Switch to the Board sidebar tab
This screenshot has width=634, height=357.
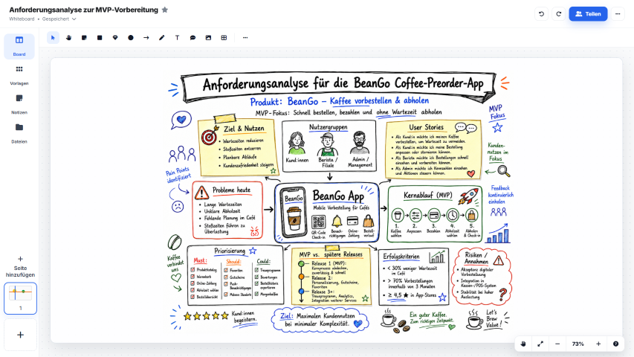(19, 46)
